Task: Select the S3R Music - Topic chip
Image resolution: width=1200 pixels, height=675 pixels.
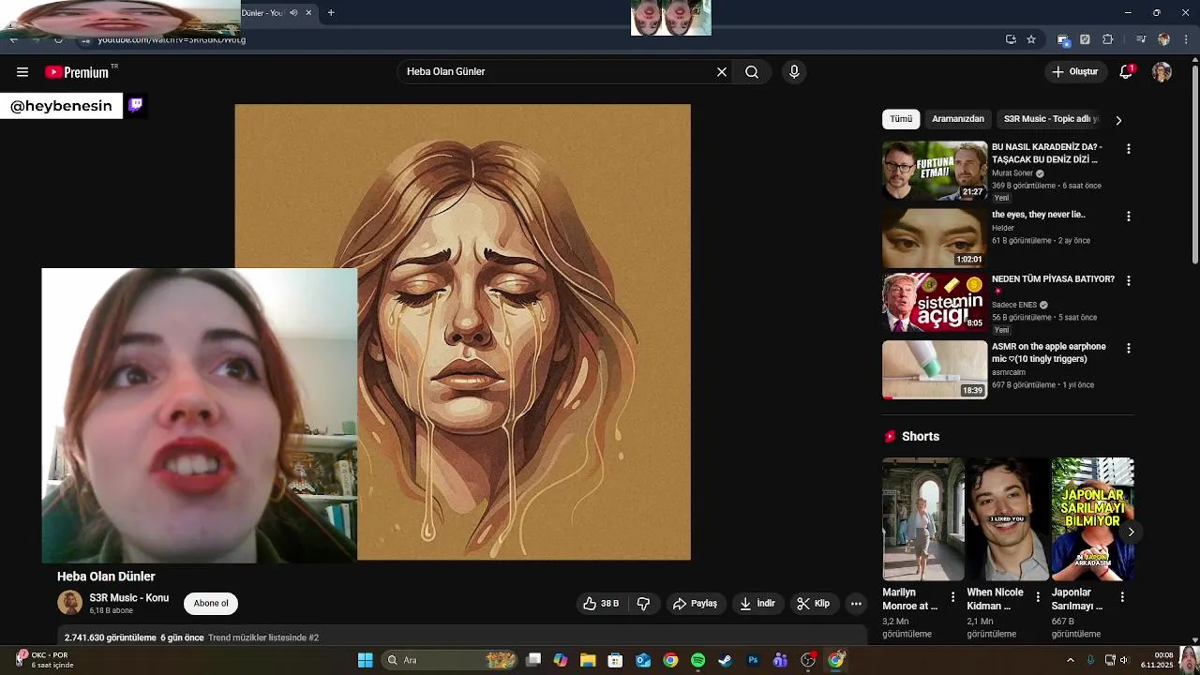Action: pos(1050,119)
